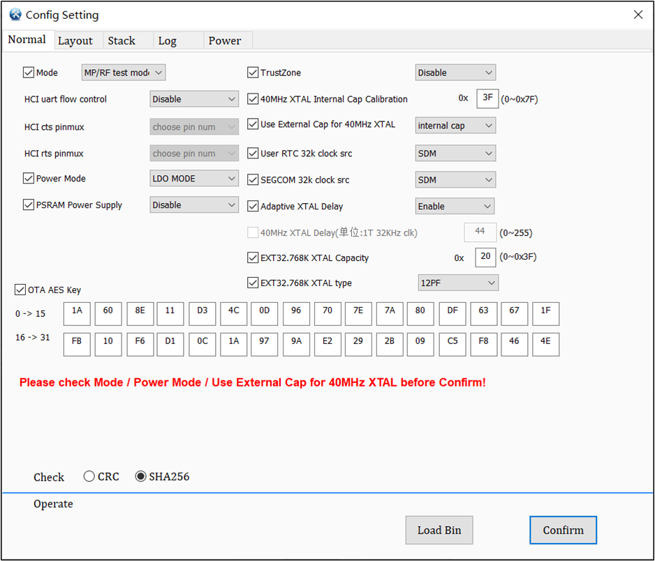This screenshot has height=561, width=655.
Task: Select the Log tab
Action: (168, 41)
